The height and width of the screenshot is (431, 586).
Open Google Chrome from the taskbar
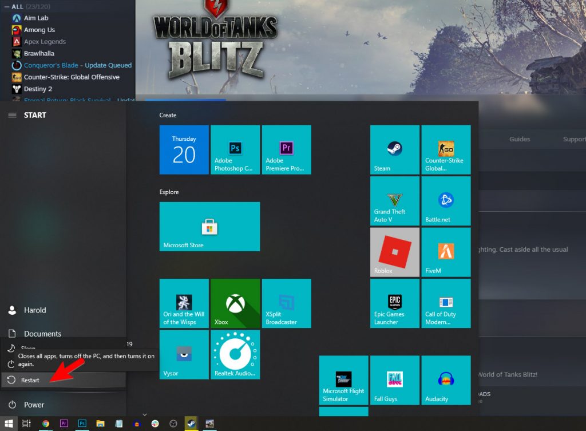[x=46, y=424]
